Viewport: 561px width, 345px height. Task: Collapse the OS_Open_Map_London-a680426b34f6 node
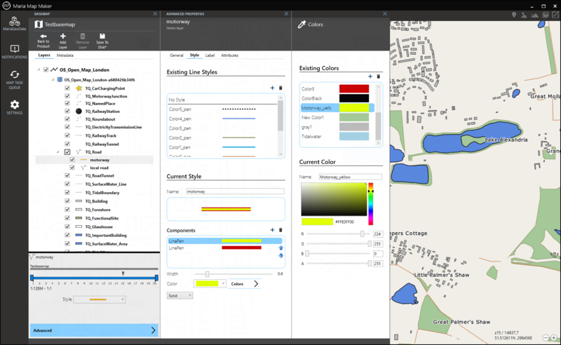[53, 80]
